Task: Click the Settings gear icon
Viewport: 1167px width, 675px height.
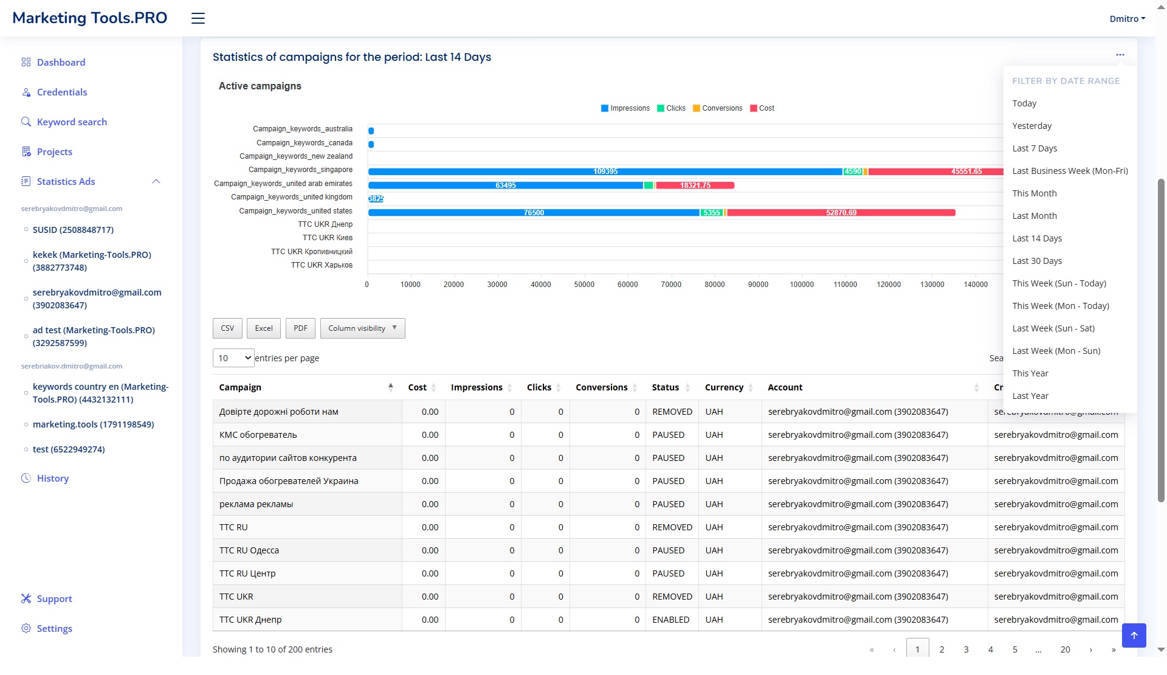Action: pos(26,628)
